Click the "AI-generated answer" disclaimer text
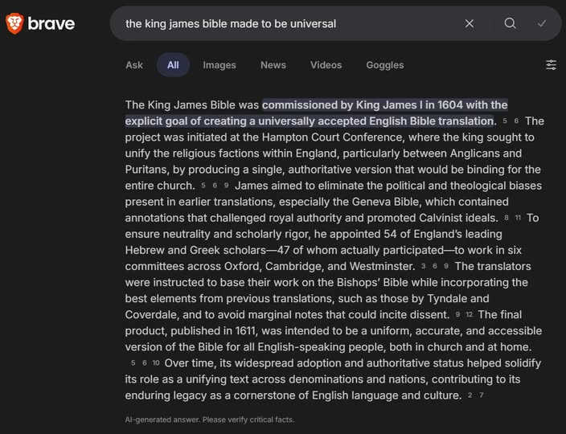This screenshot has height=434, width=566. (210, 420)
